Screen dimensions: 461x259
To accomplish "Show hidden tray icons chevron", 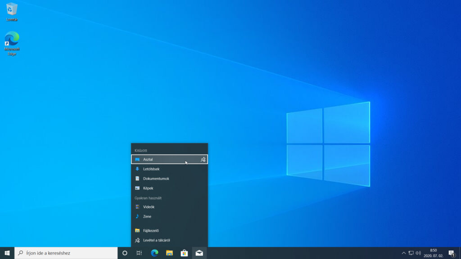I will 404,253.
